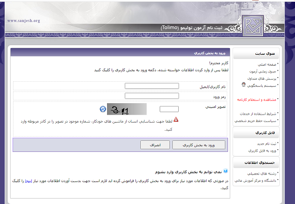Open سیستم پاسخگویی menu item
The width and height of the screenshot is (295, 204).
(x=262, y=86)
